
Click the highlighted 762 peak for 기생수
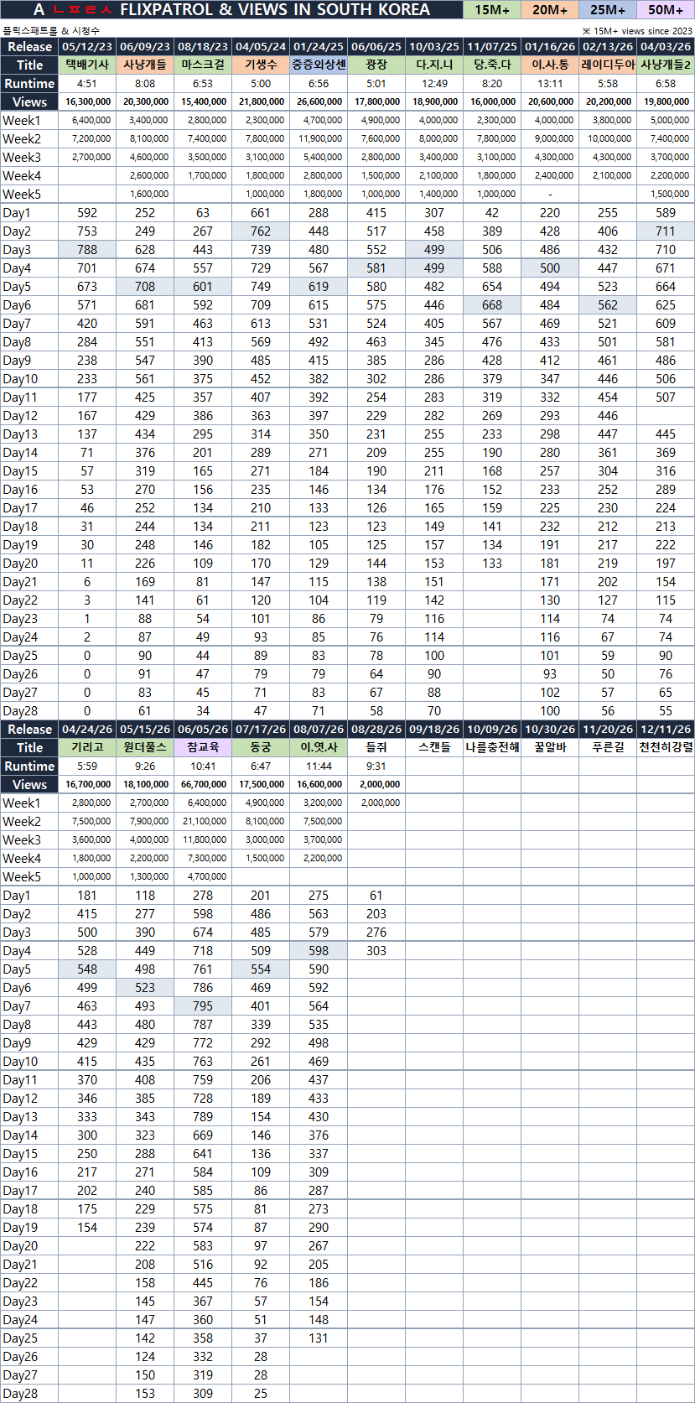(261, 231)
